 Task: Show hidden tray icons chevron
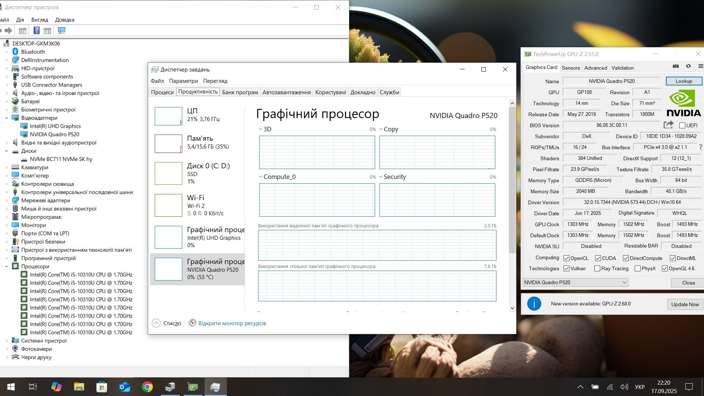[x=580, y=387]
